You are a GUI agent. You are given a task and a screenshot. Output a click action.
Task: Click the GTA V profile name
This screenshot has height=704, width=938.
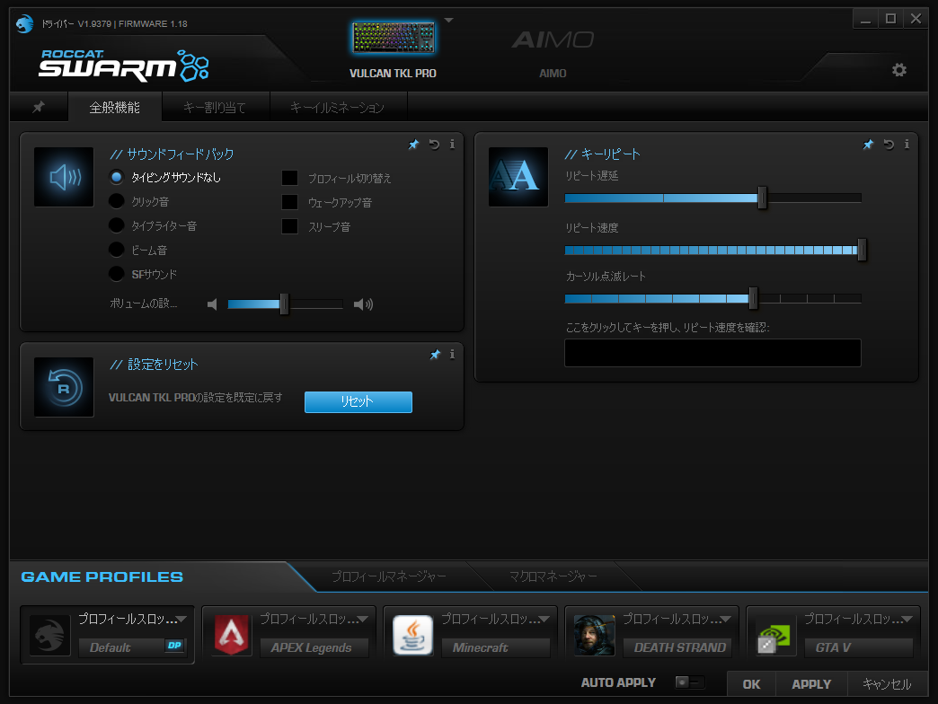tap(858, 647)
